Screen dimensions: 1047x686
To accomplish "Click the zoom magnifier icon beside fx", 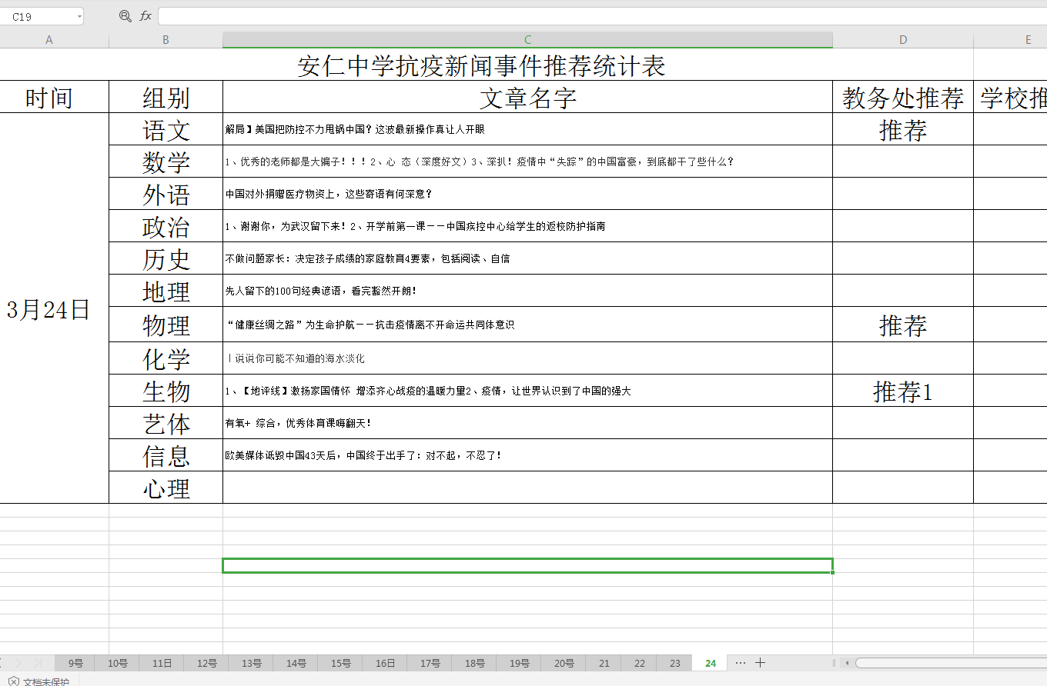I will point(125,16).
